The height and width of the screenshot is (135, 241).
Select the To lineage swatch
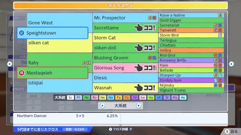coord(127,97)
